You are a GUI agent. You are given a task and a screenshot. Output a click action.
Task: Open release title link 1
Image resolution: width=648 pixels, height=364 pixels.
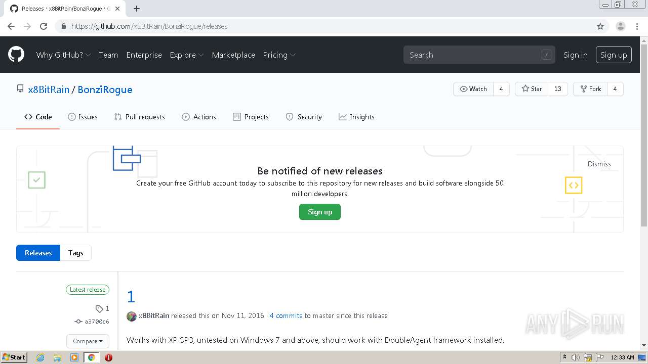tap(131, 296)
